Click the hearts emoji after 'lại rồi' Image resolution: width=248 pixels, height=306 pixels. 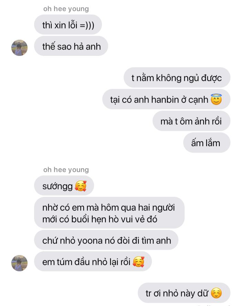click(138, 262)
